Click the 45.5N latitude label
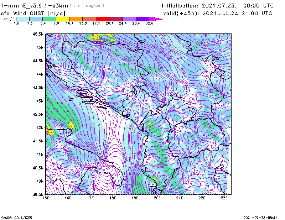This screenshot has width=285, height=220. 38,34
